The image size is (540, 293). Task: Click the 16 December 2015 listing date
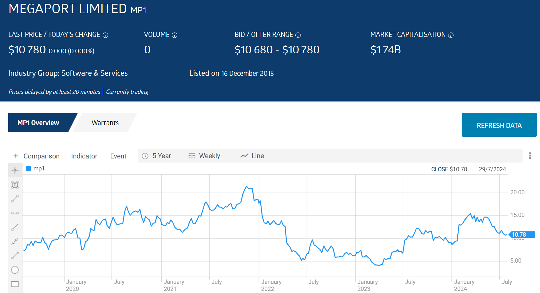(247, 74)
